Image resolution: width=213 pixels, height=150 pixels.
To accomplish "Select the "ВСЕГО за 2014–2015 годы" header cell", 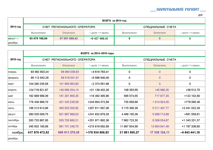I will (114, 53).
